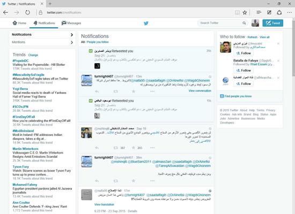Open the Home tab

tap(19, 23)
